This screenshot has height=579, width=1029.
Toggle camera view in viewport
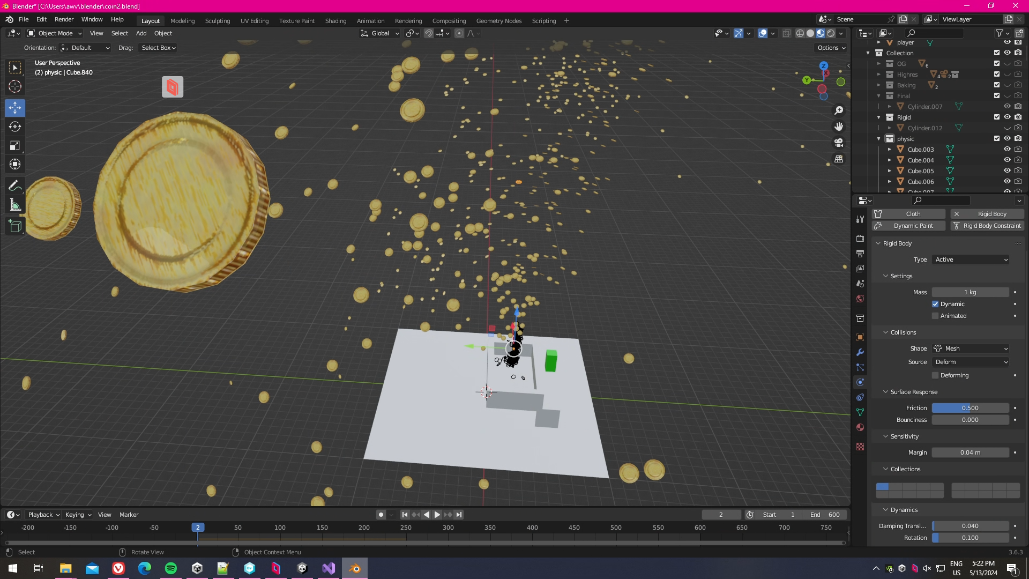tap(839, 143)
